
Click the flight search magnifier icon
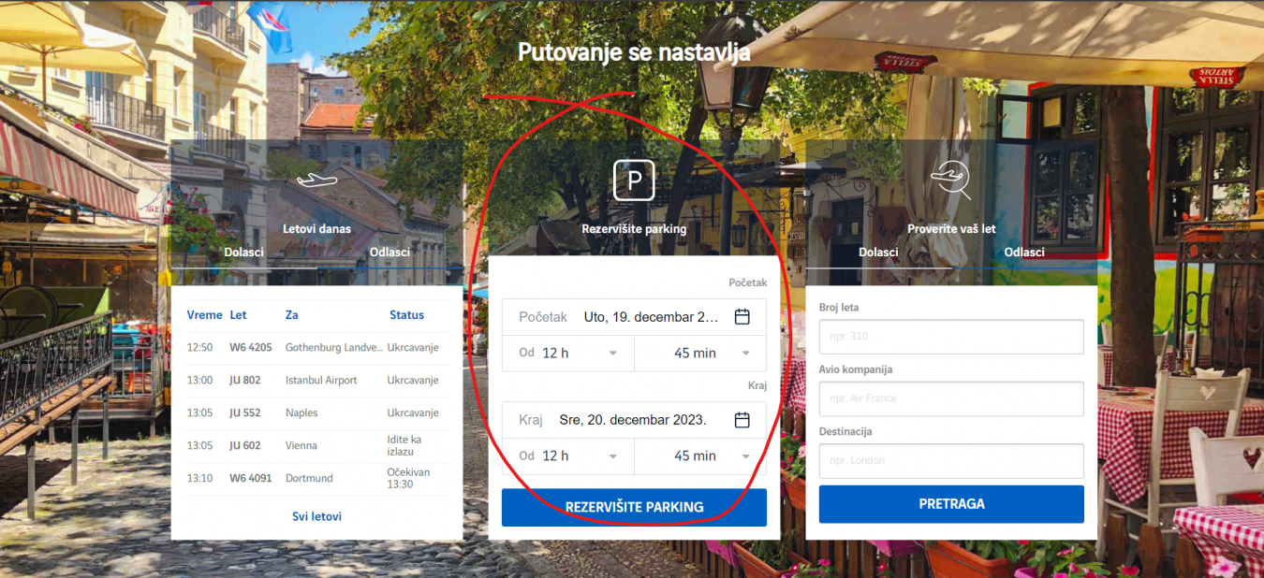pos(950,180)
